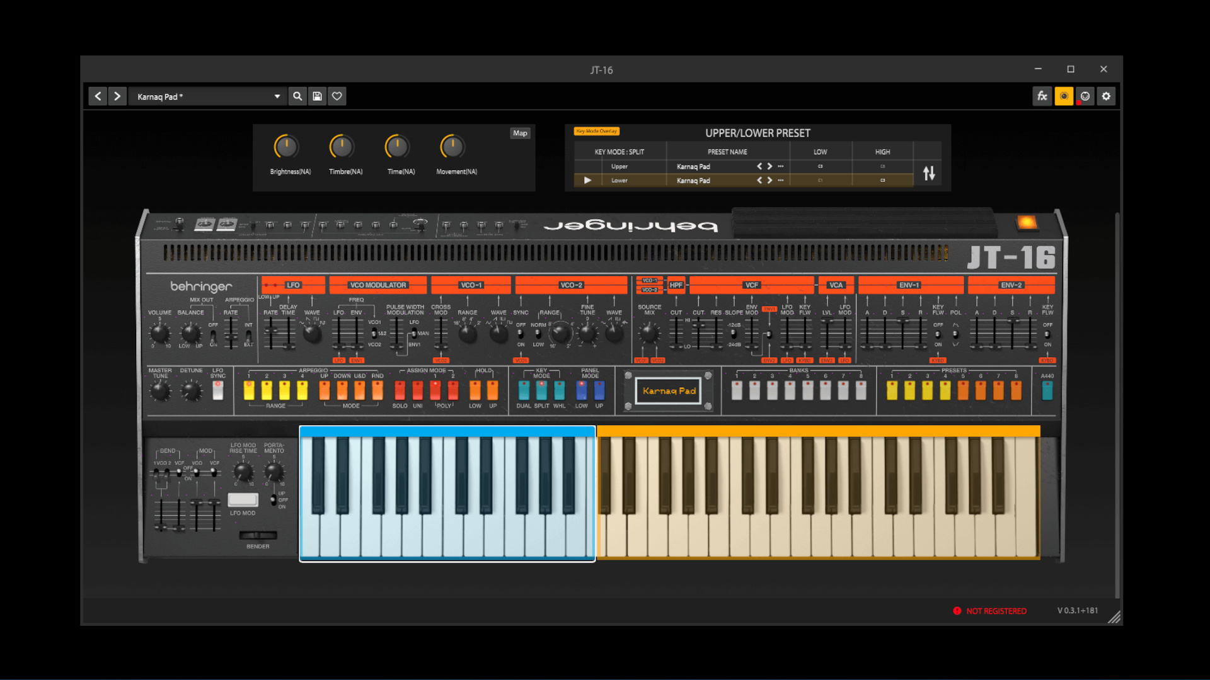Click the Map button in macro panel
Screen dimensions: 1210x680
coord(520,133)
